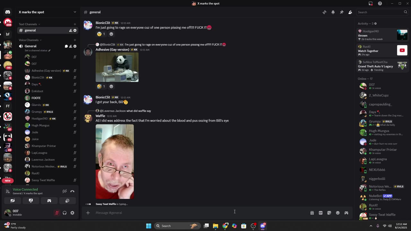
Task: Toggle deafen headphones button
Action: click(65, 213)
